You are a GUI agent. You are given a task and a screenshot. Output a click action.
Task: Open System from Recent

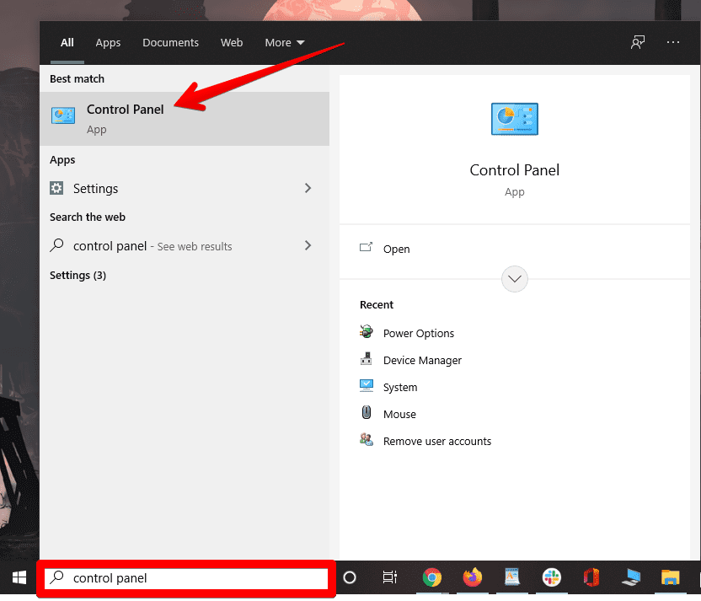400,387
